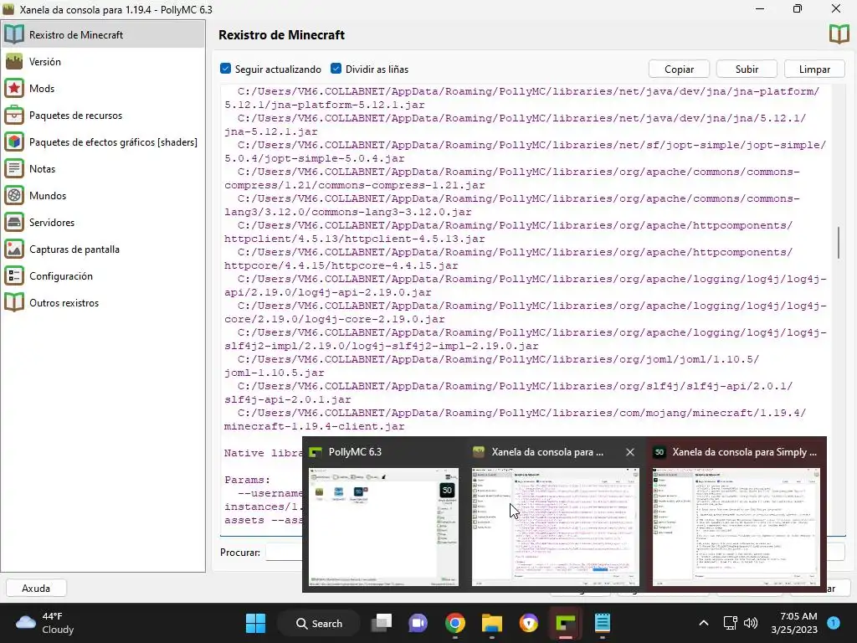Viewport: 857px width, 643px height.
Task: Select the Notas page
Action: click(103, 168)
